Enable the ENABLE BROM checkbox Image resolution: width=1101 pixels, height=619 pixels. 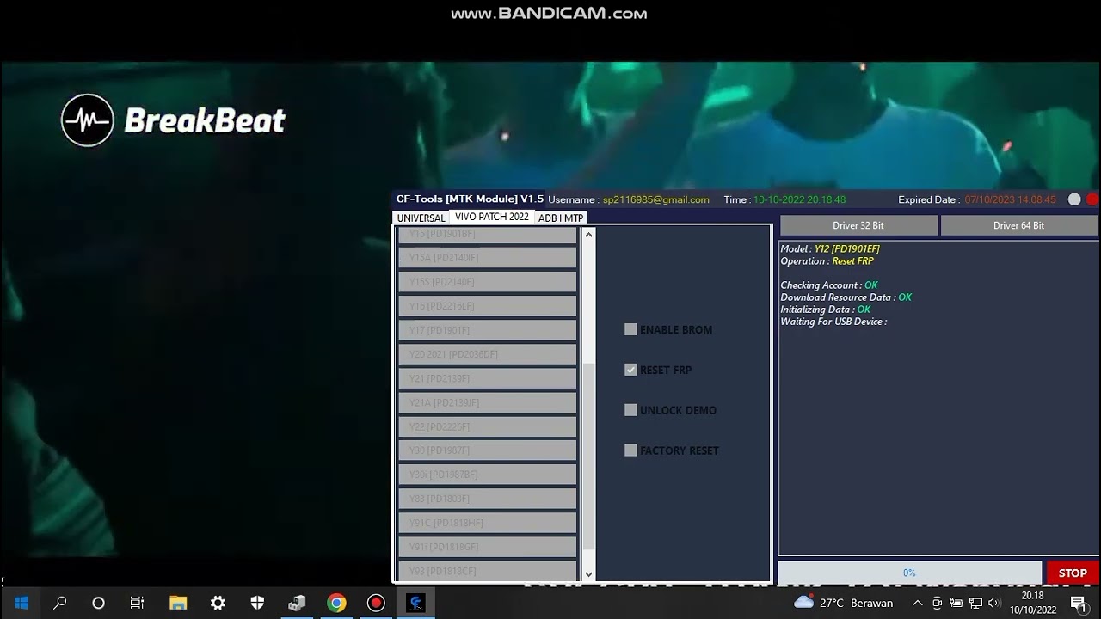(630, 329)
